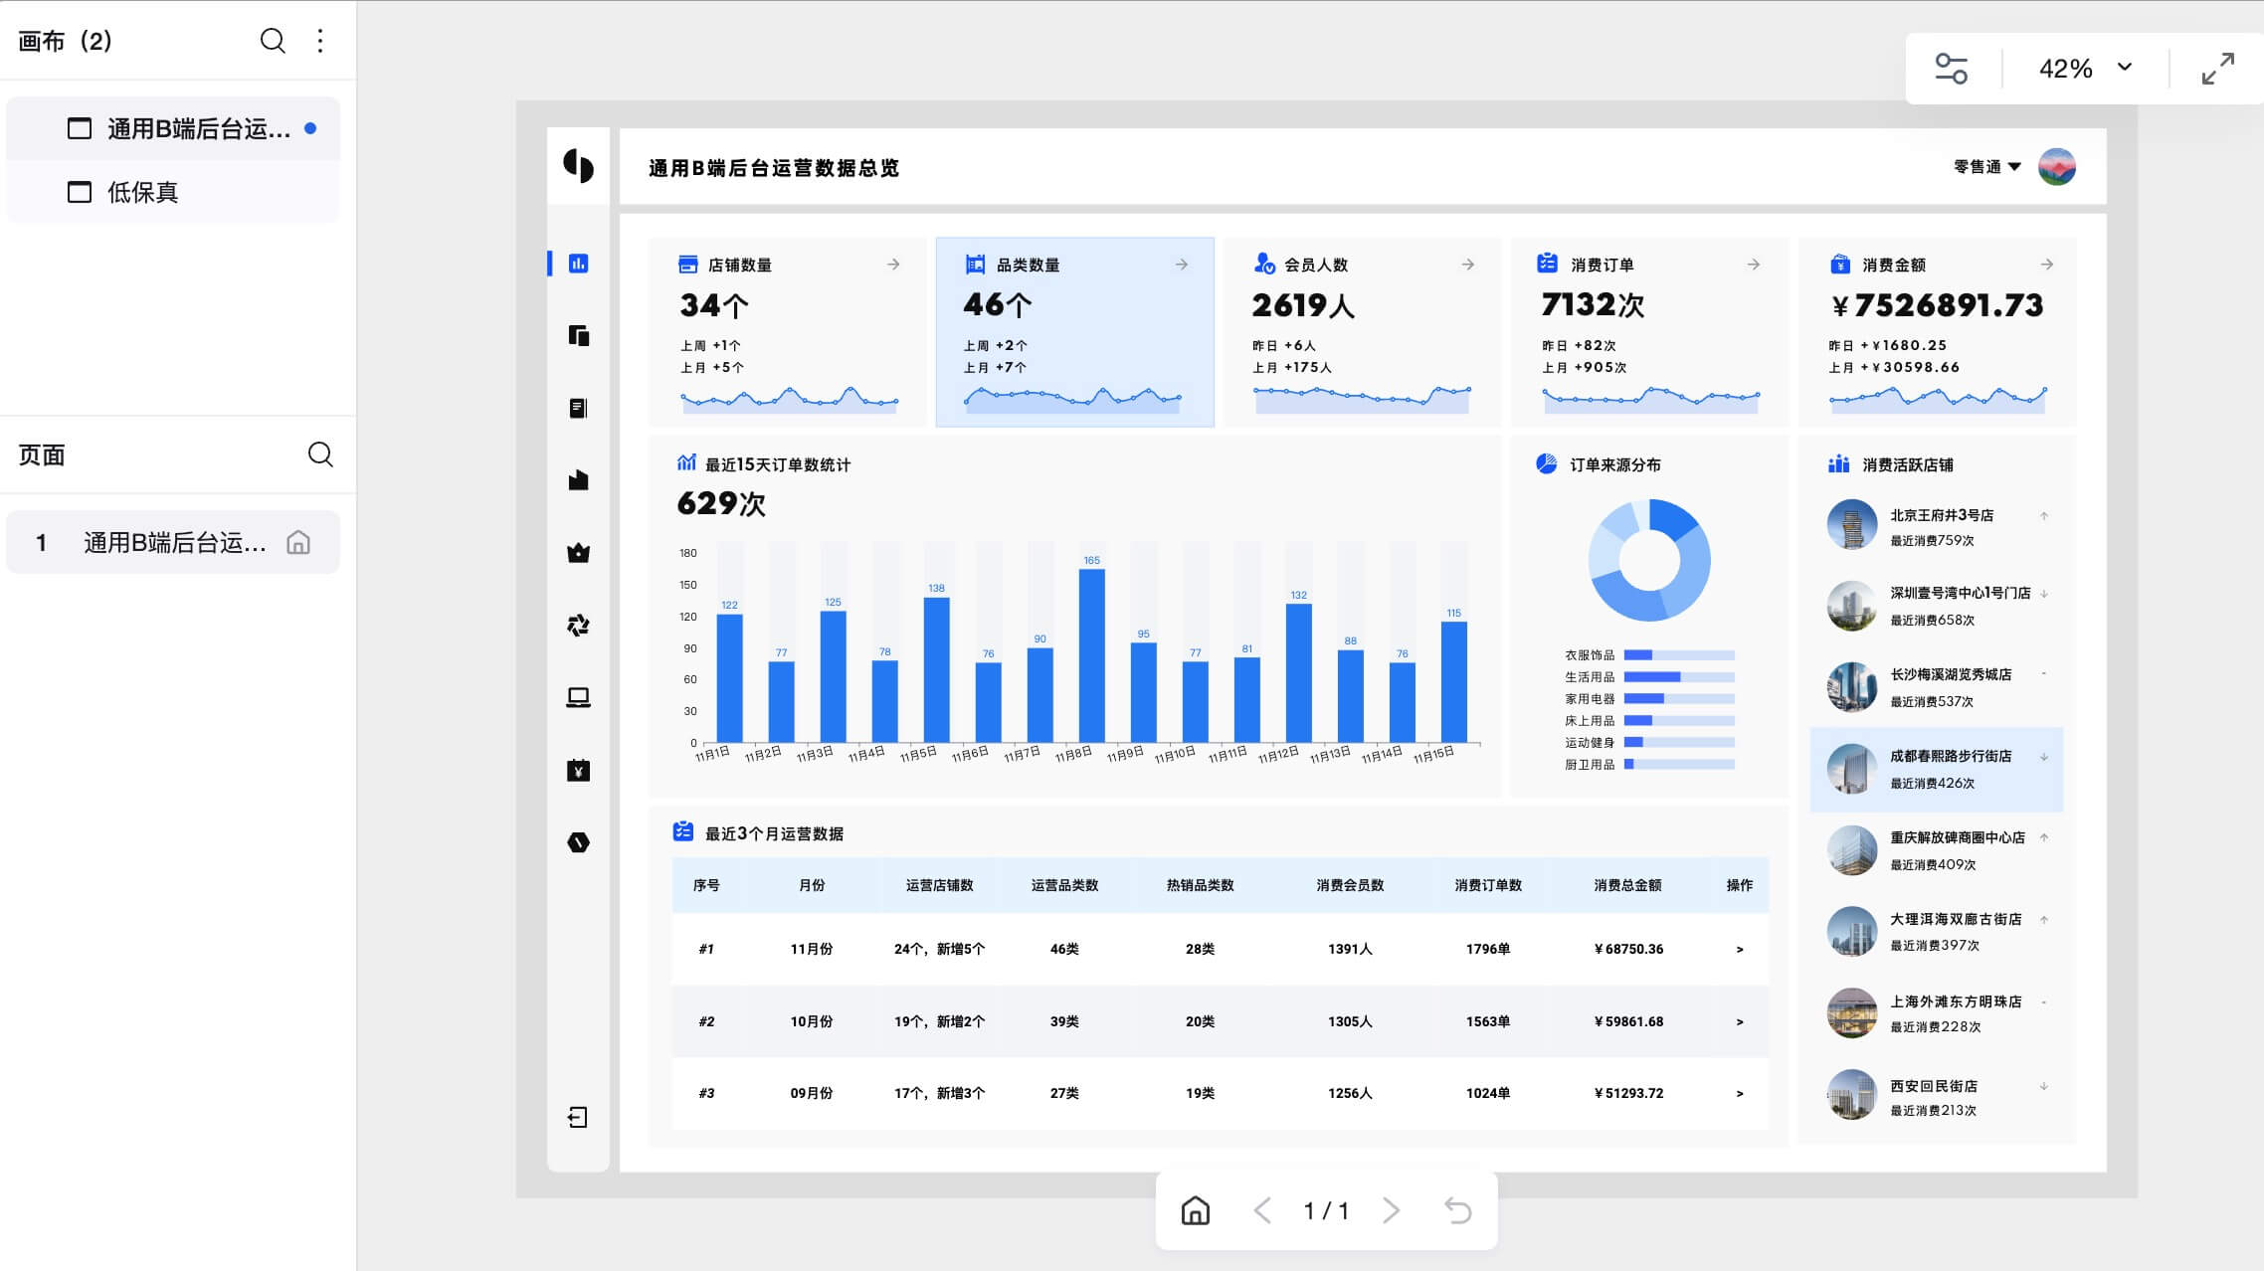Open the 零售通 dropdown in header
This screenshot has height=1271, width=2264.
pos(1986,167)
